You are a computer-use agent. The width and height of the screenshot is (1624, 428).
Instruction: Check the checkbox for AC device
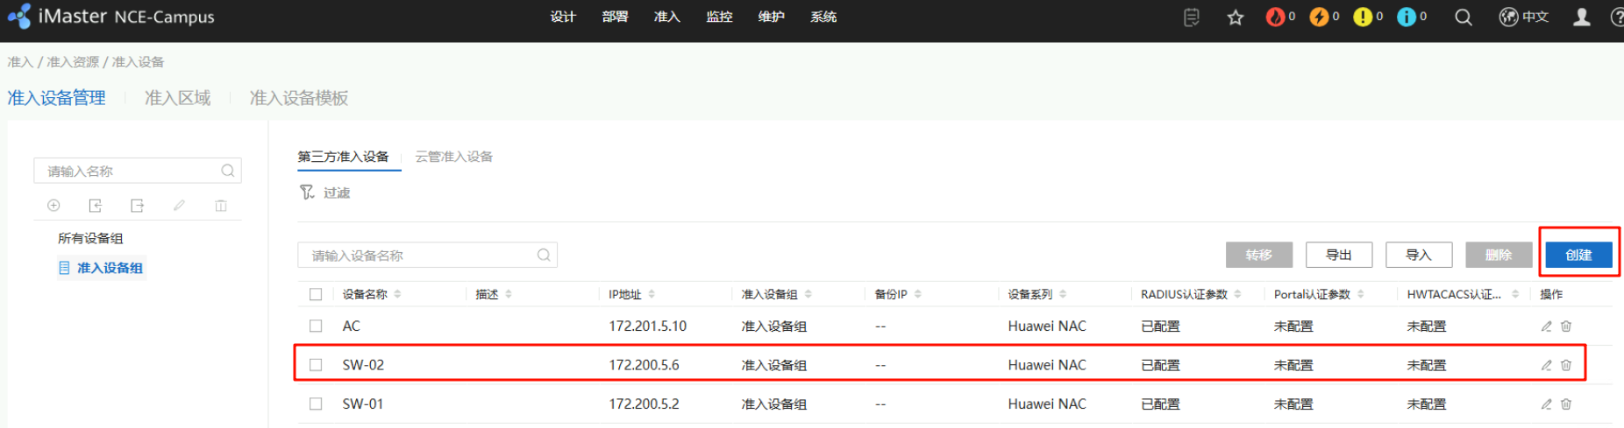(x=316, y=326)
